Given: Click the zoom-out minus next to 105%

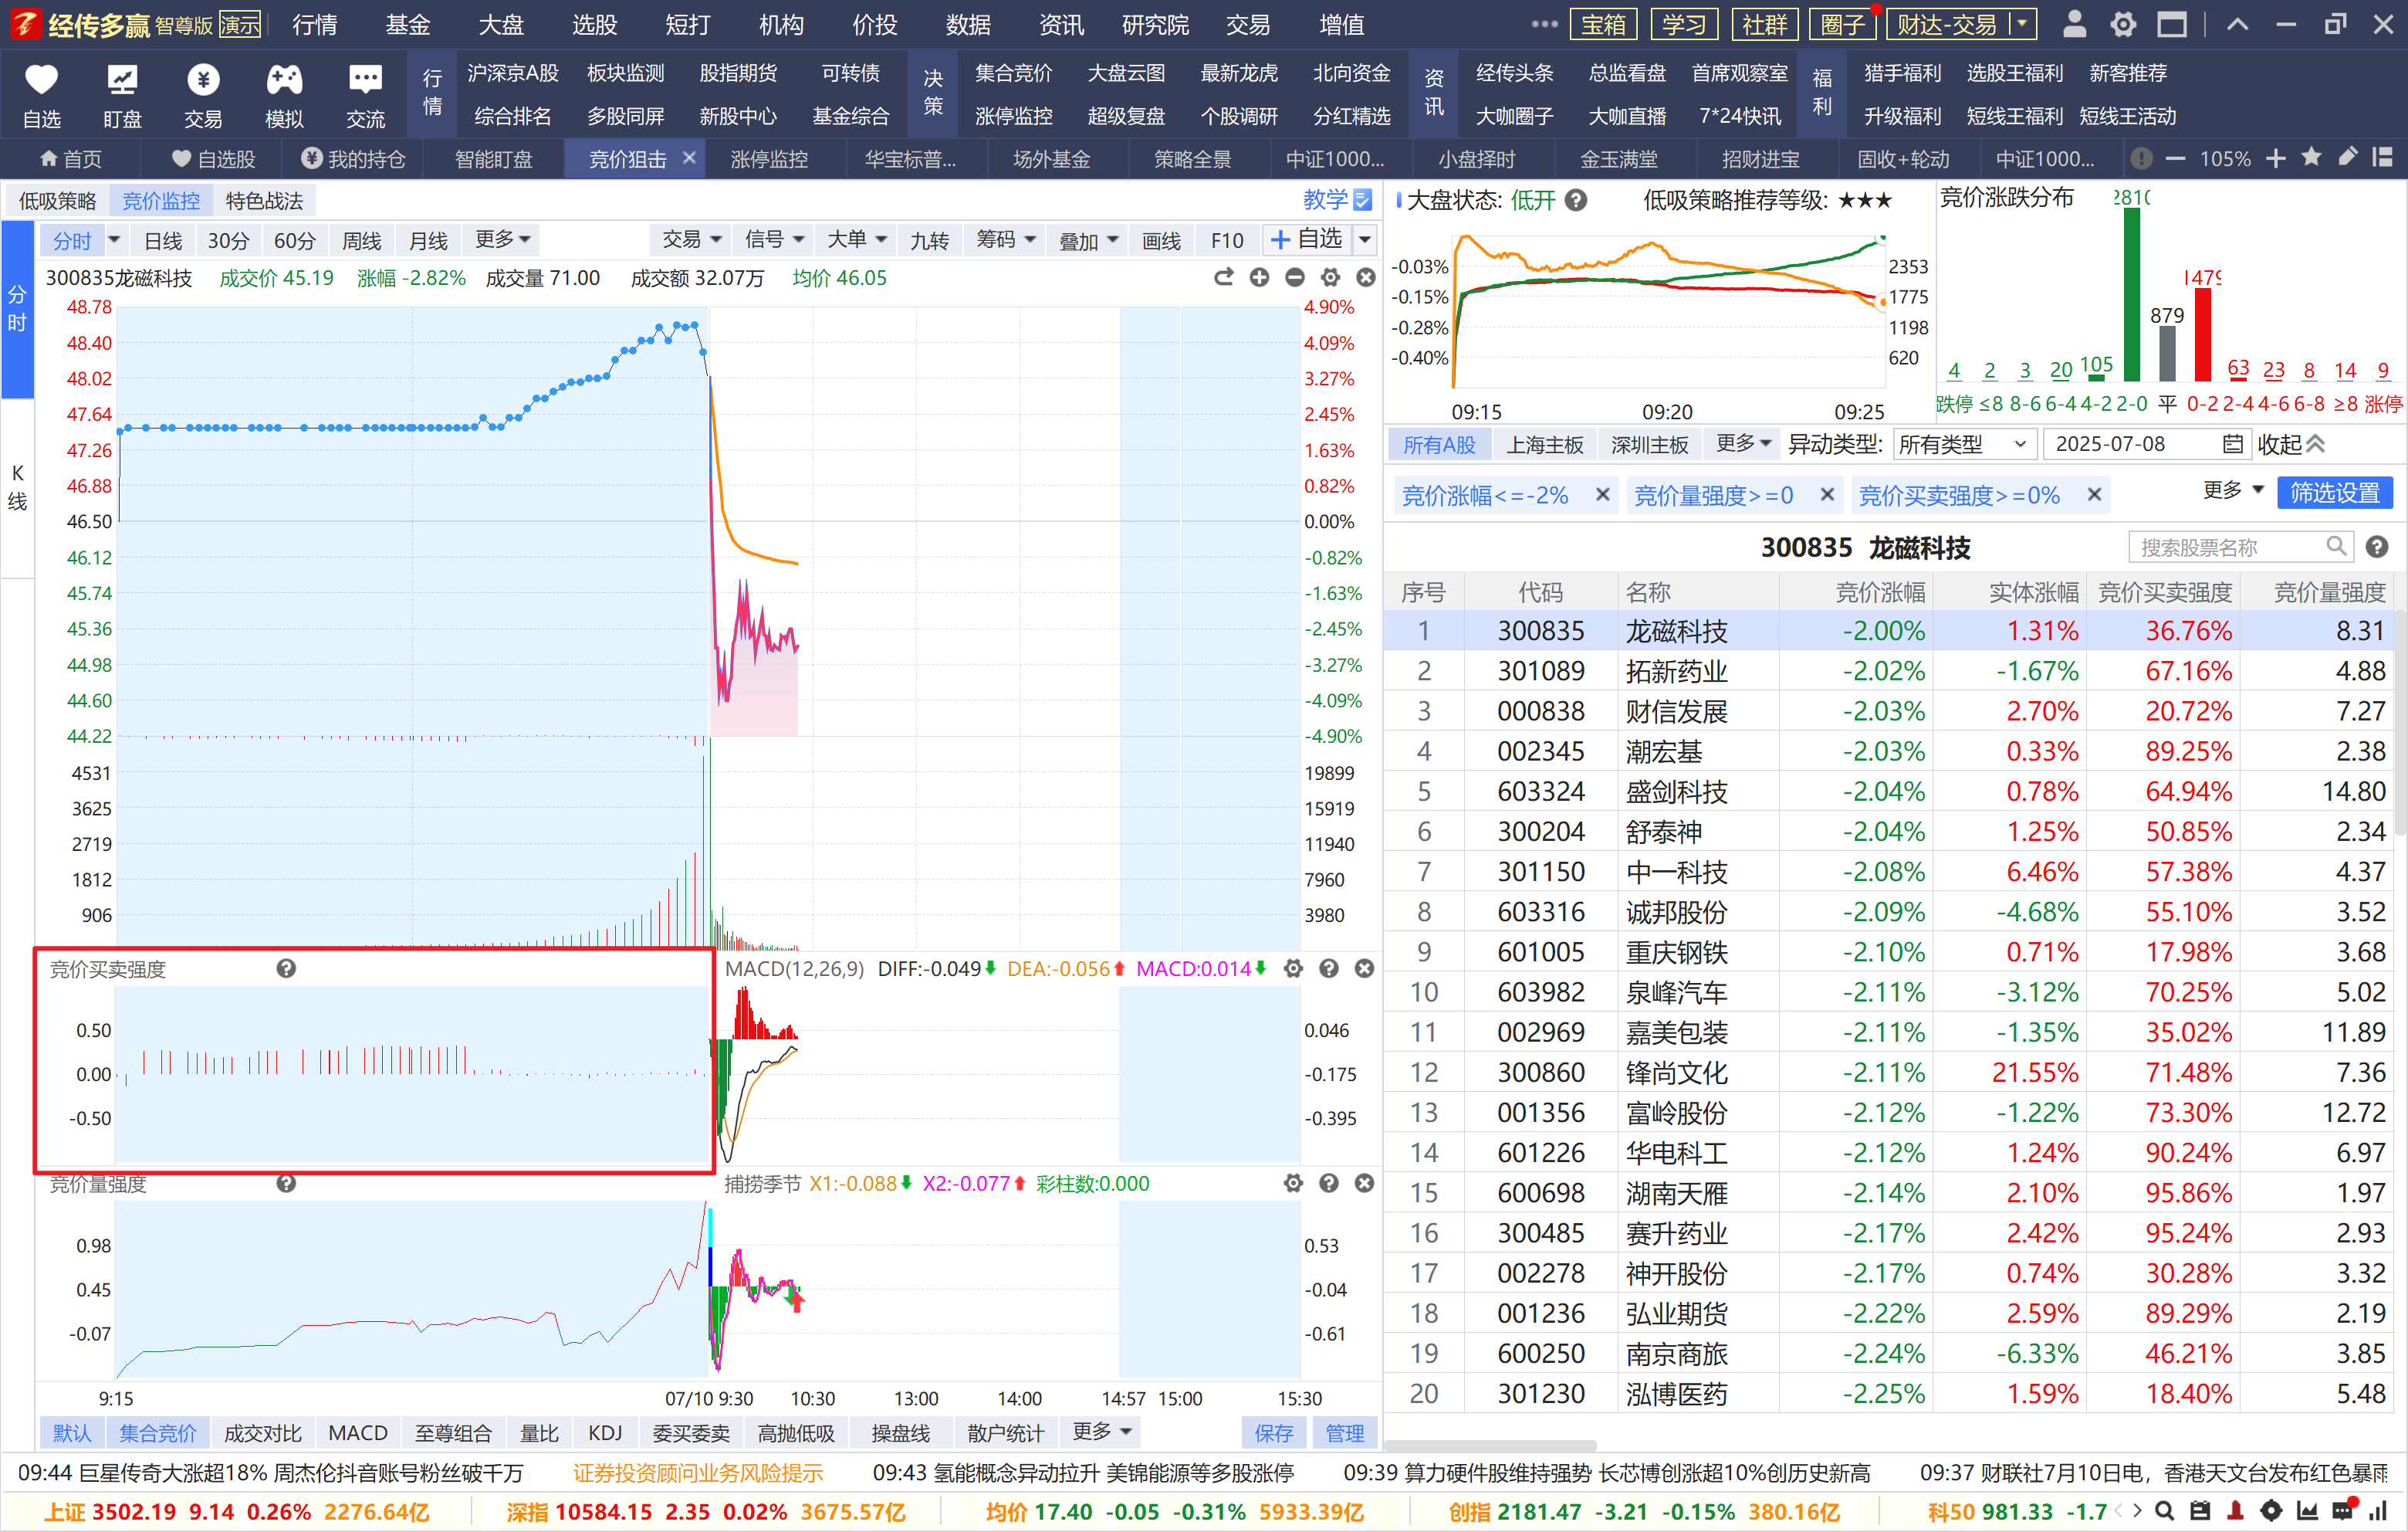Looking at the screenshot, I should point(2175,158).
